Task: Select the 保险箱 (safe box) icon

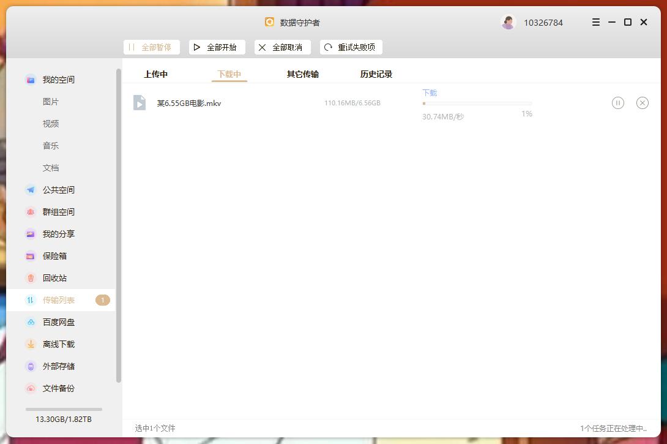Action: point(31,255)
